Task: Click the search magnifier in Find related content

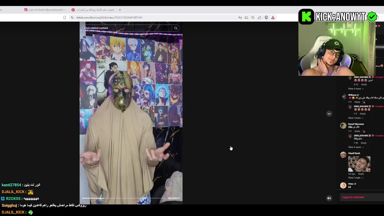Action: [x=176, y=28]
